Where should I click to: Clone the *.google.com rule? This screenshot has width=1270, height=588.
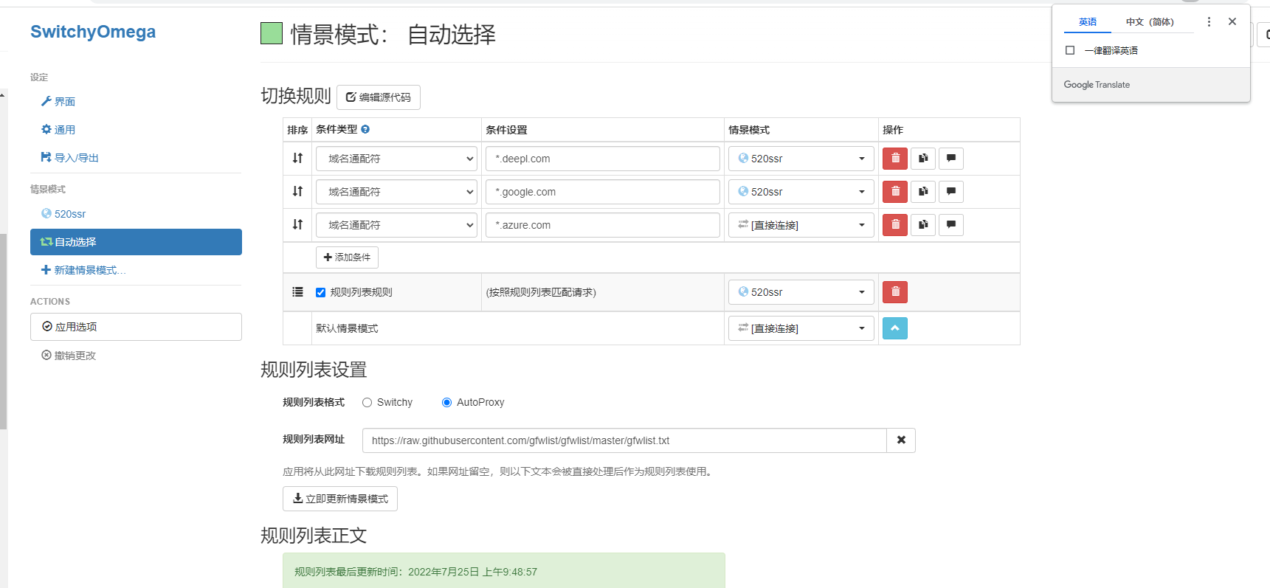pyautogui.click(x=923, y=192)
